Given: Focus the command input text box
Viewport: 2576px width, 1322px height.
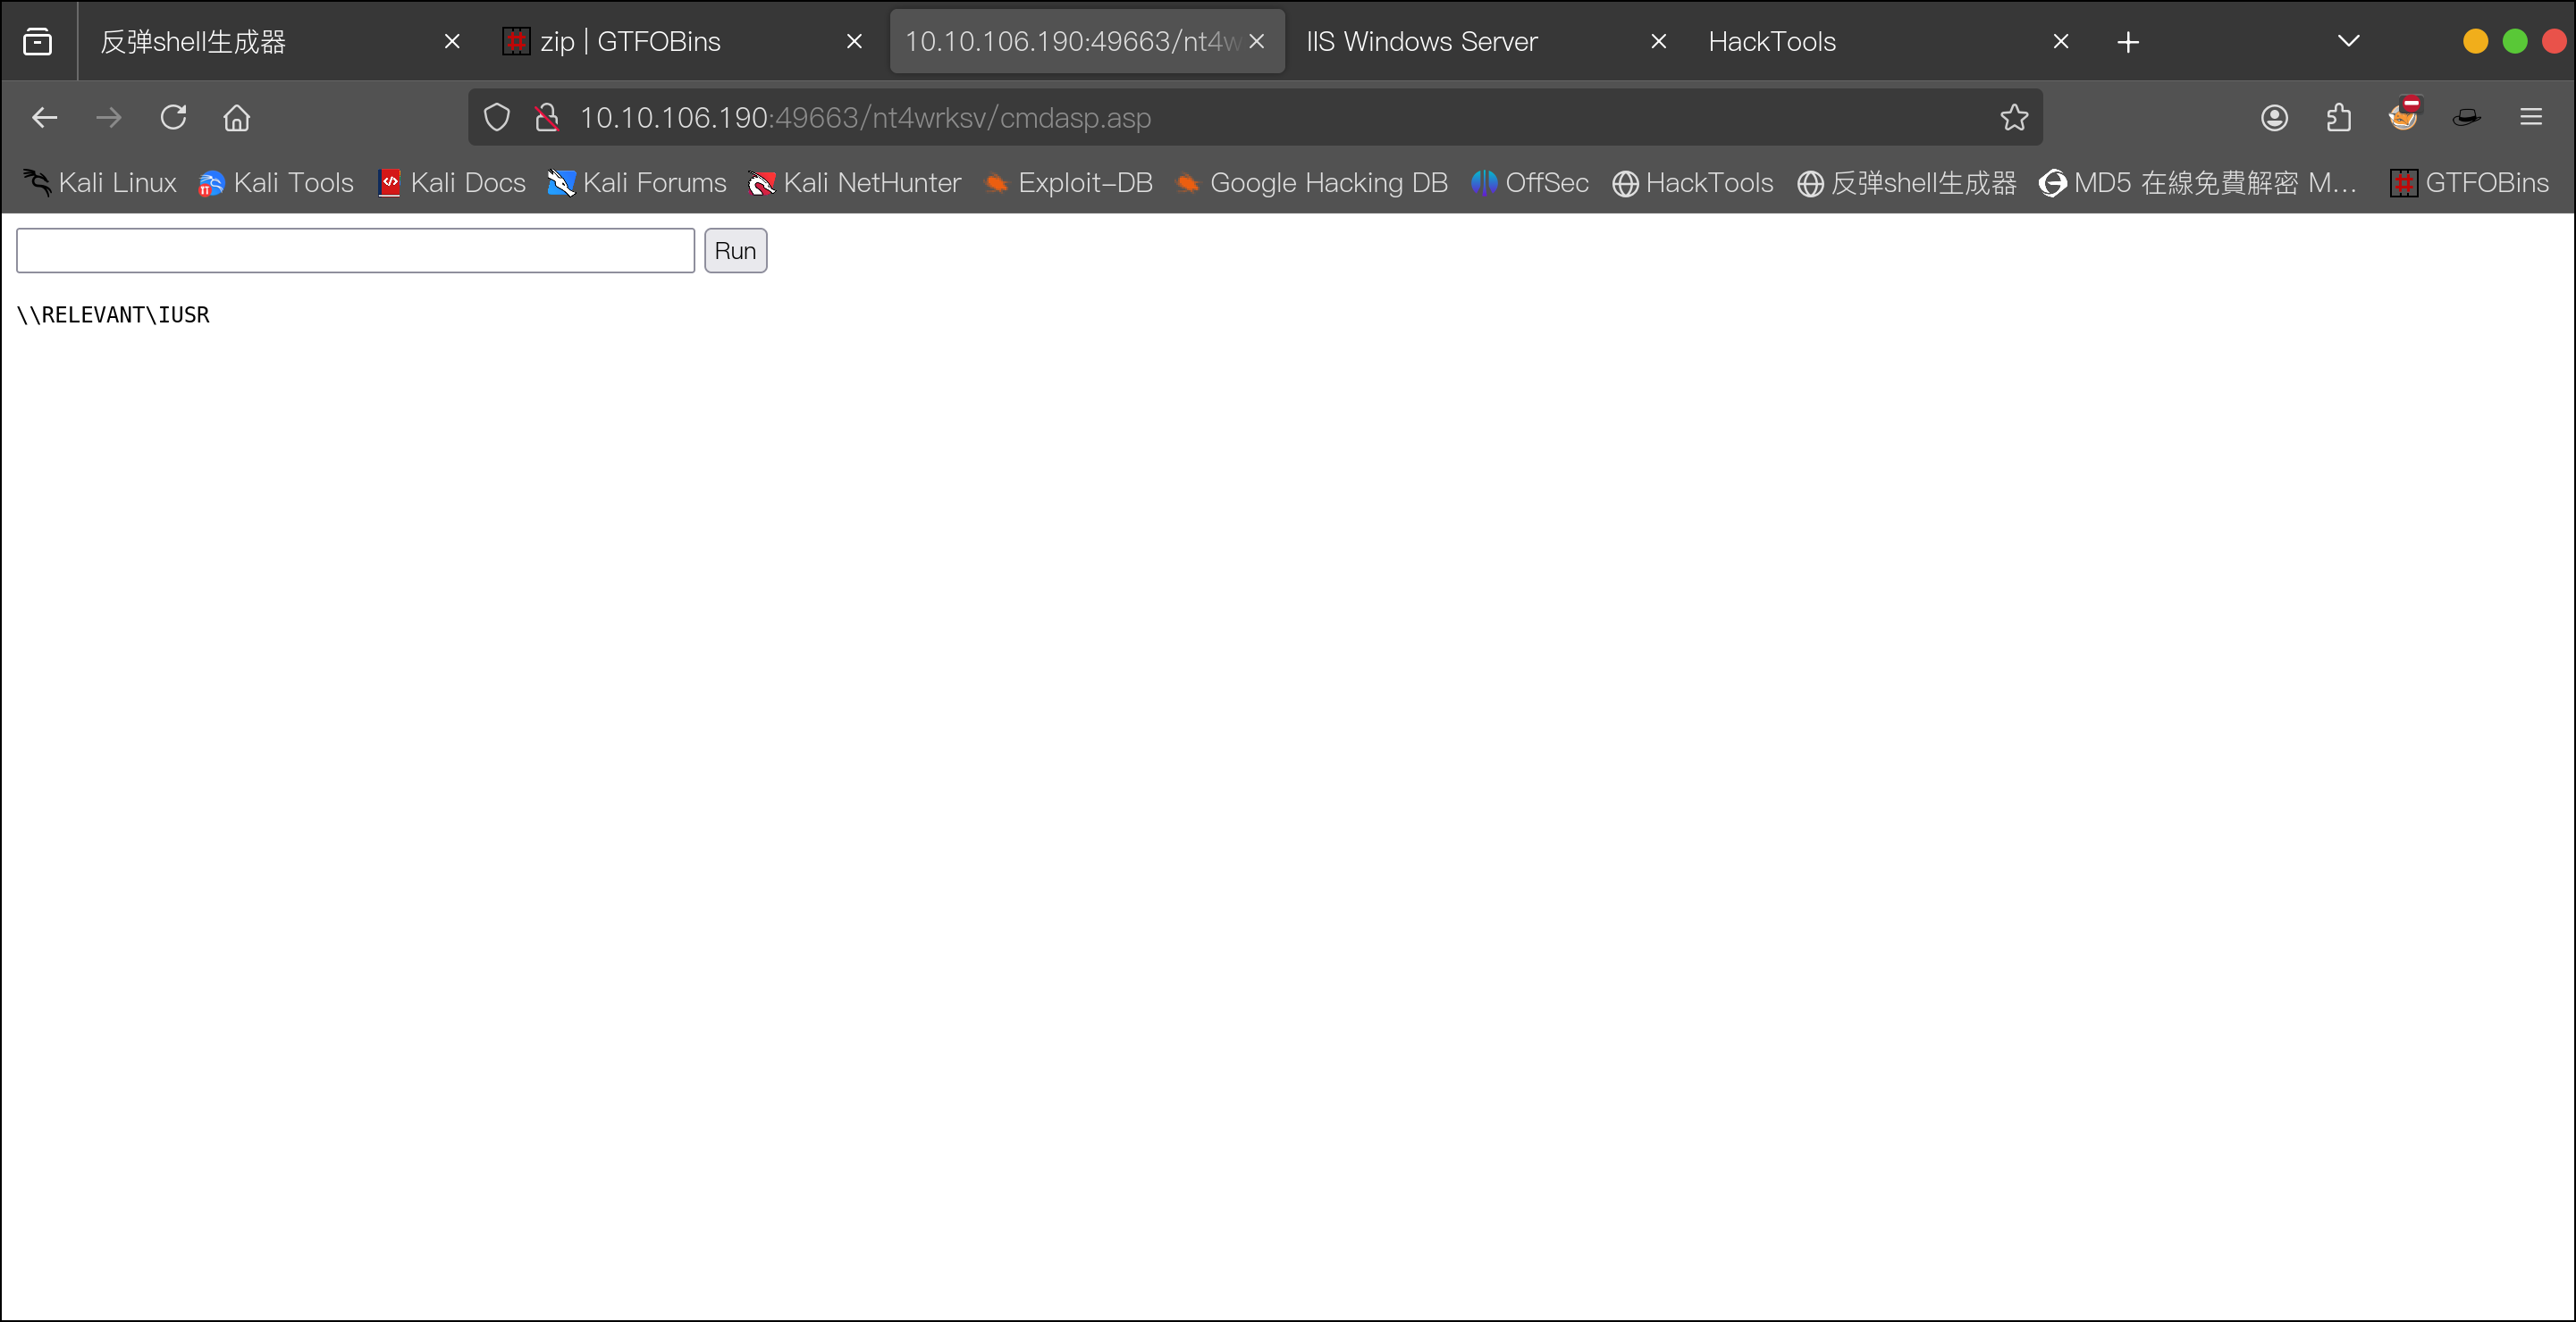Looking at the screenshot, I should click(x=355, y=250).
